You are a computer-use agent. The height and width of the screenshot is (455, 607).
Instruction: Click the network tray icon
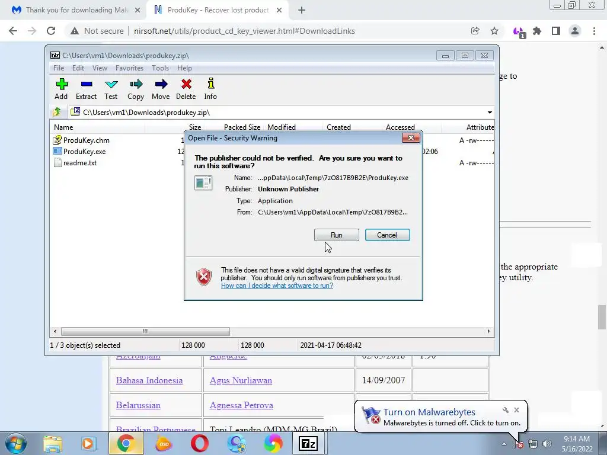533,444
